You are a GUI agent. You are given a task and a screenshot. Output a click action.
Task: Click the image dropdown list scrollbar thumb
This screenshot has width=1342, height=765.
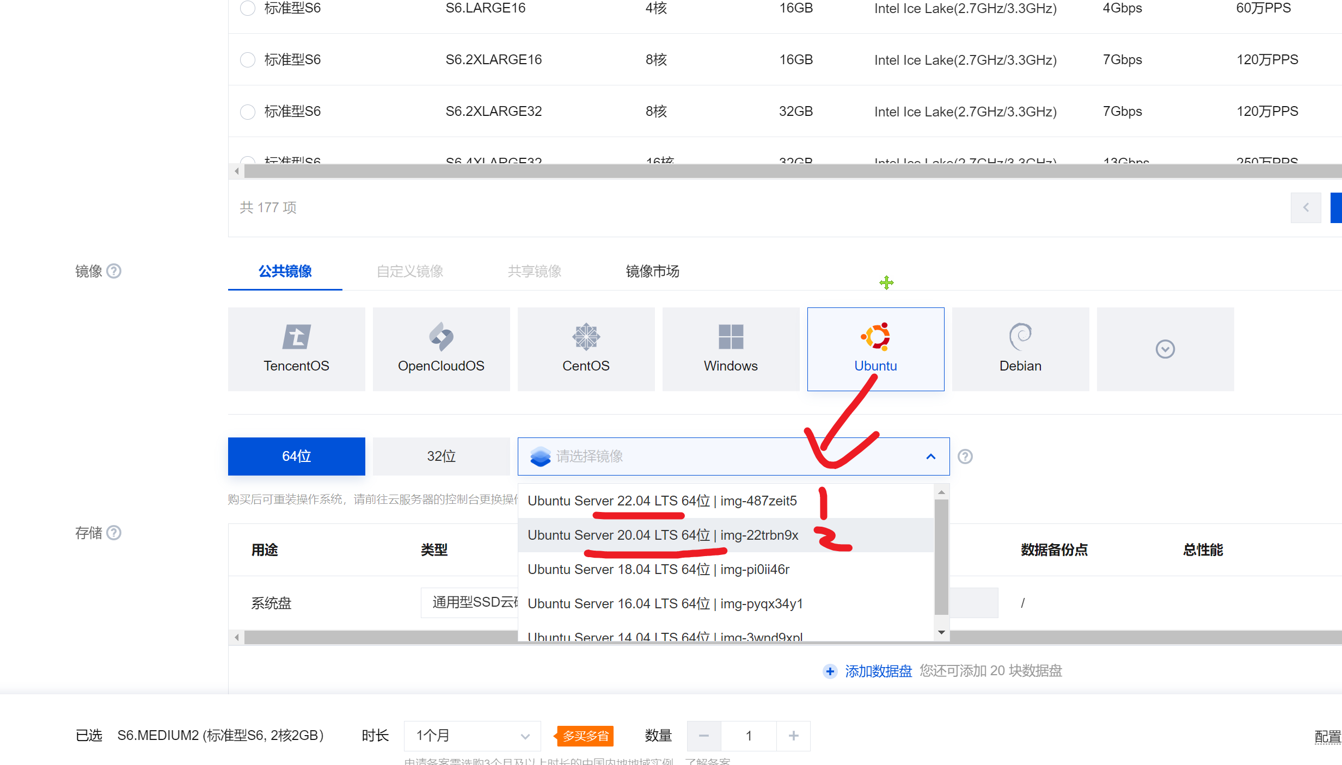point(941,557)
